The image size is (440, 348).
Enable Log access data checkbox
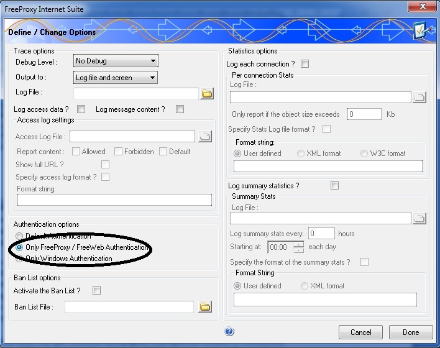click(x=81, y=109)
